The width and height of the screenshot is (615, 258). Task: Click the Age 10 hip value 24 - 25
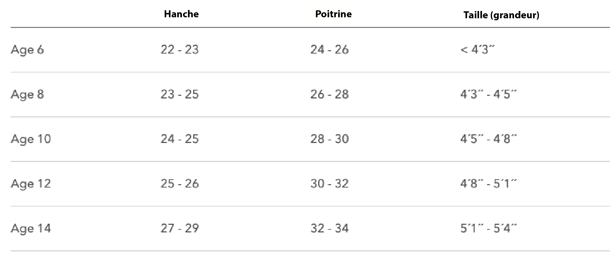click(180, 139)
